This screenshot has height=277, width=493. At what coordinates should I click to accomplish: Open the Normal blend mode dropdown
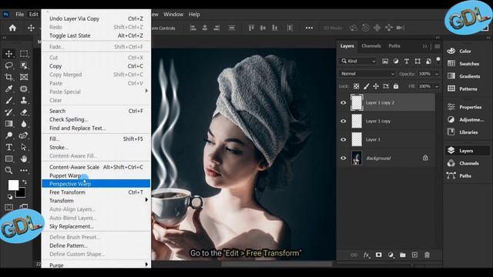(x=367, y=74)
